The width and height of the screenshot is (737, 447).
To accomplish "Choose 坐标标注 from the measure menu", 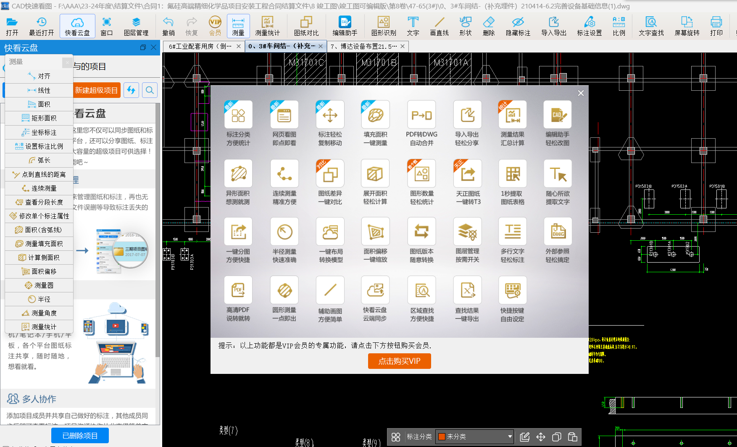I will (x=39, y=132).
